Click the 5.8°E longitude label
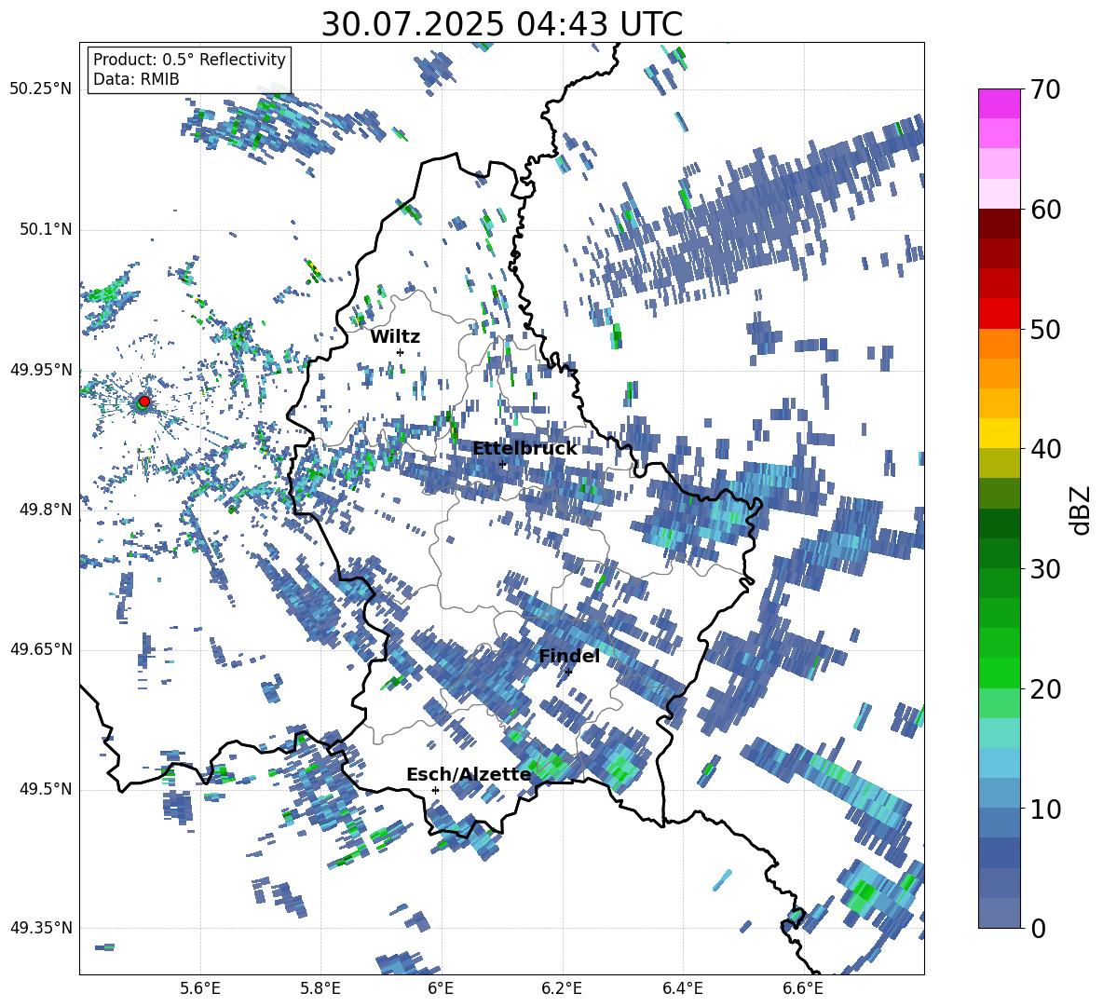 [x=320, y=988]
